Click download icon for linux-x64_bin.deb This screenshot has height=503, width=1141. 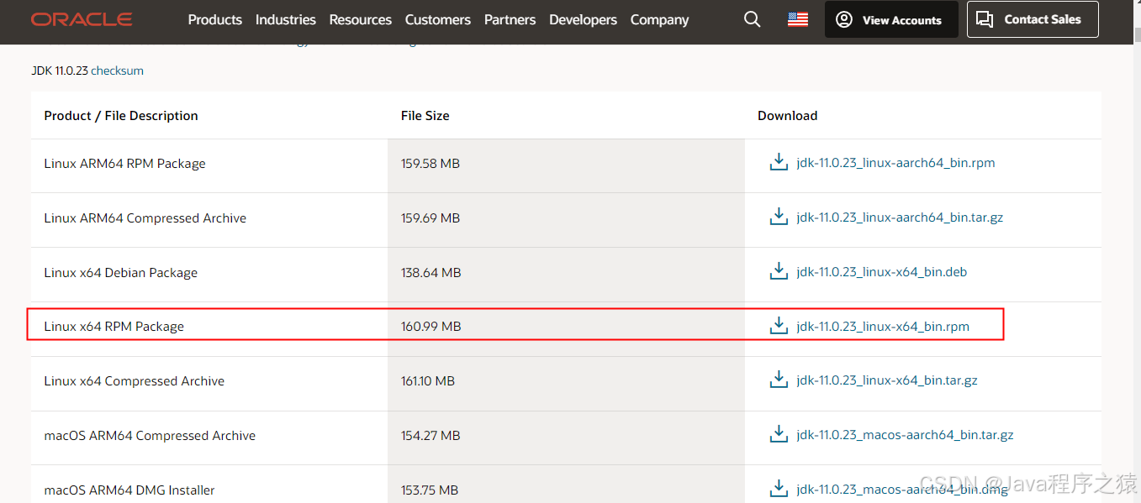tap(779, 271)
